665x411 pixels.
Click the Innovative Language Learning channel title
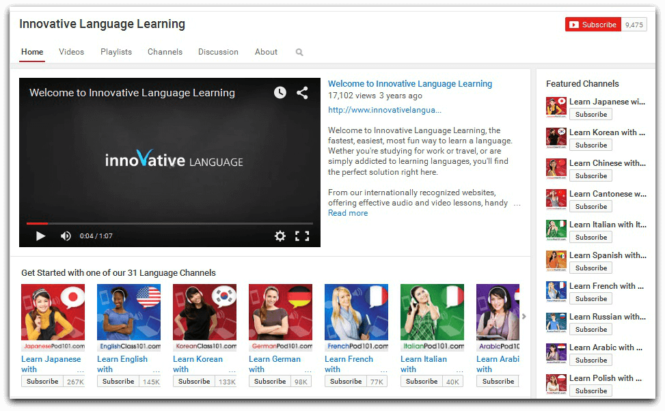point(103,24)
